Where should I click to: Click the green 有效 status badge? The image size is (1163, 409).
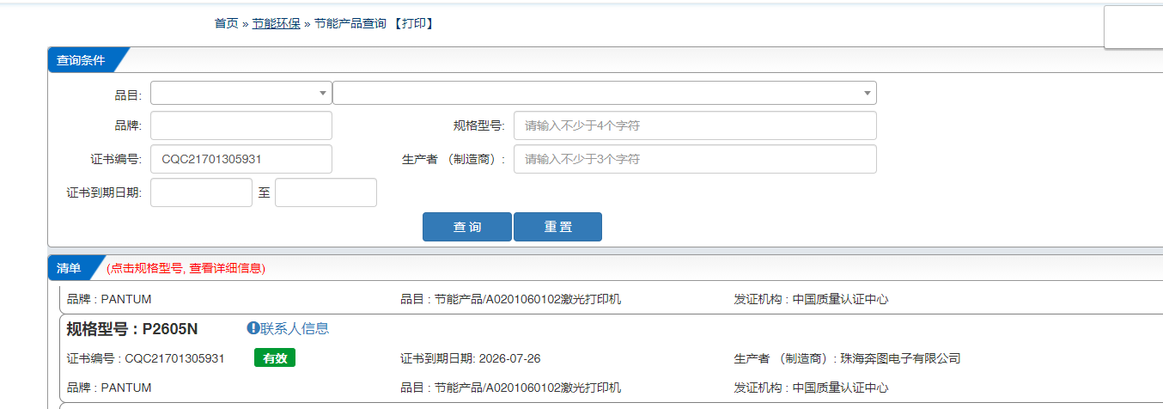tap(275, 358)
